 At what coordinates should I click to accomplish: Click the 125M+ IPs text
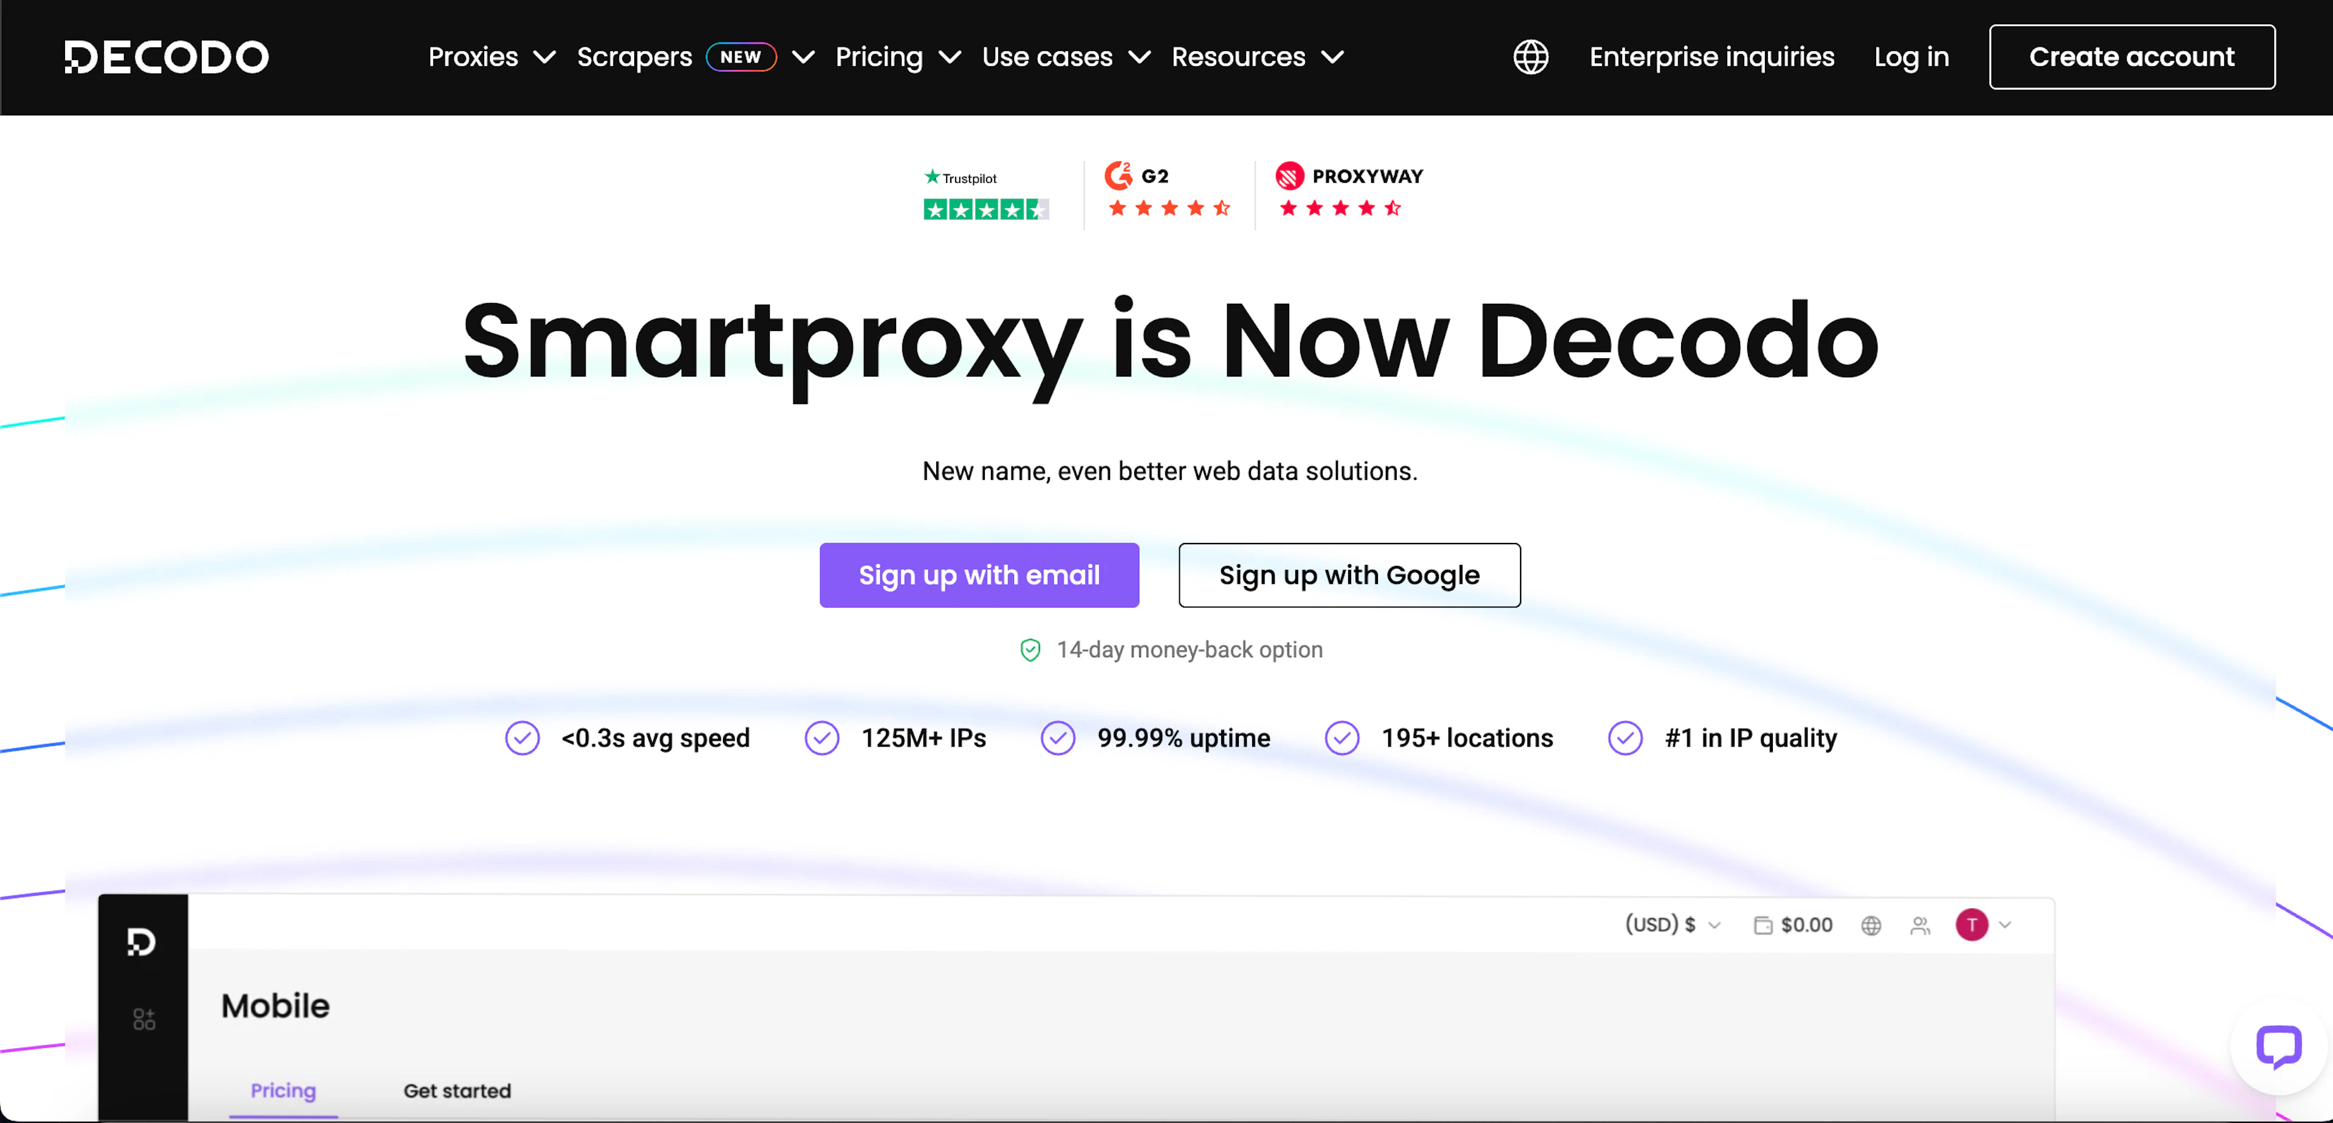pos(923,738)
